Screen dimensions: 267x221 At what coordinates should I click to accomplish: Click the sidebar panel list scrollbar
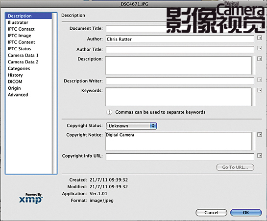click(x=54, y=93)
